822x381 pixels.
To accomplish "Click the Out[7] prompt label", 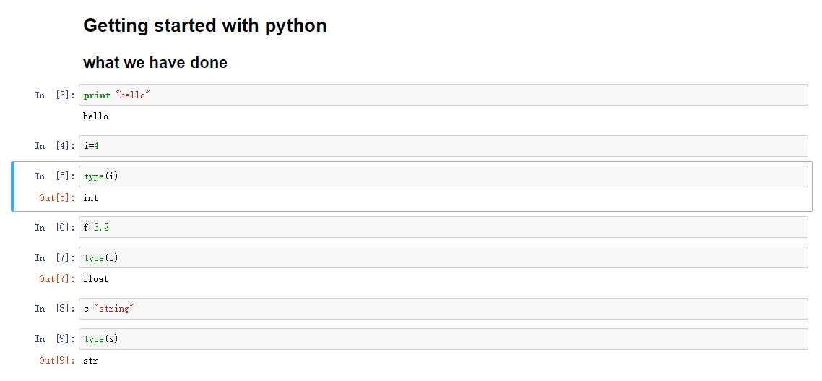I will click(57, 278).
